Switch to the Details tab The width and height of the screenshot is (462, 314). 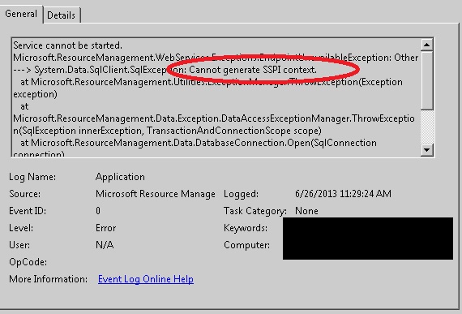click(62, 15)
